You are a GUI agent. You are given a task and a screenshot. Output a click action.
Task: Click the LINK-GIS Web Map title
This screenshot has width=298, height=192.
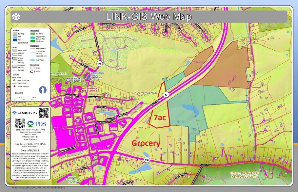(x=149, y=16)
